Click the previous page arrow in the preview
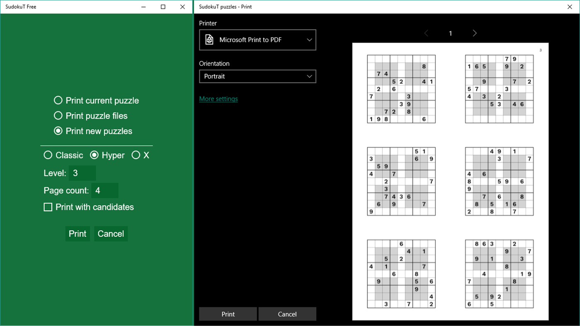This screenshot has height=326, width=580. pos(426,33)
